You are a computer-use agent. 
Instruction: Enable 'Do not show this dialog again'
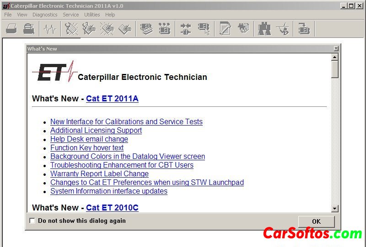tap(32, 221)
